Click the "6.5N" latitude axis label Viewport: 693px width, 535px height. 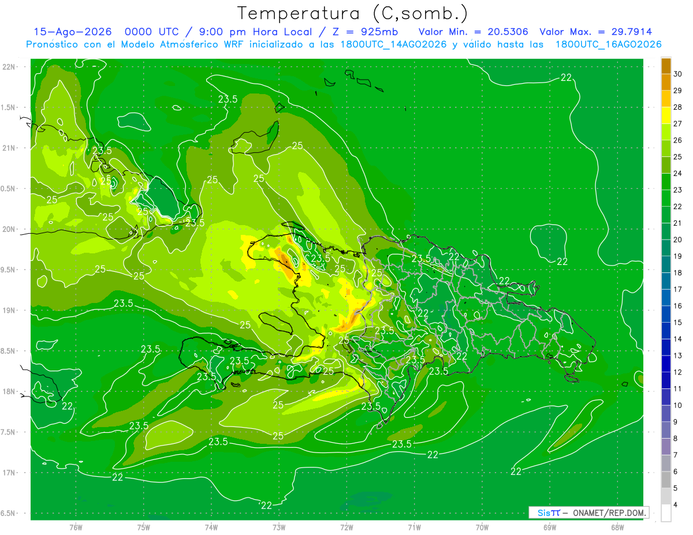pyautogui.click(x=9, y=514)
